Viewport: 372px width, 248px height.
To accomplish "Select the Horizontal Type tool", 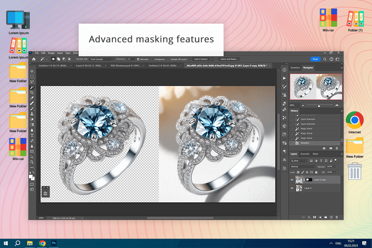I will coord(32,136).
